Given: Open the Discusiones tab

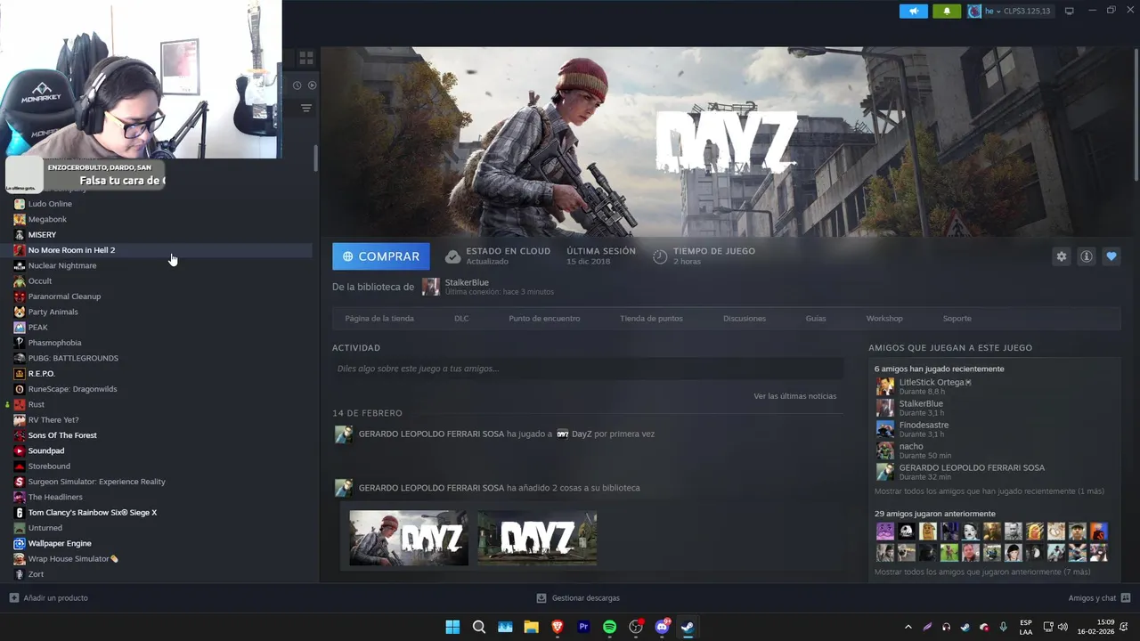Looking at the screenshot, I should [745, 319].
